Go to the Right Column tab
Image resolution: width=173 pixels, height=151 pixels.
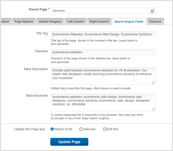[x=99, y=22]
